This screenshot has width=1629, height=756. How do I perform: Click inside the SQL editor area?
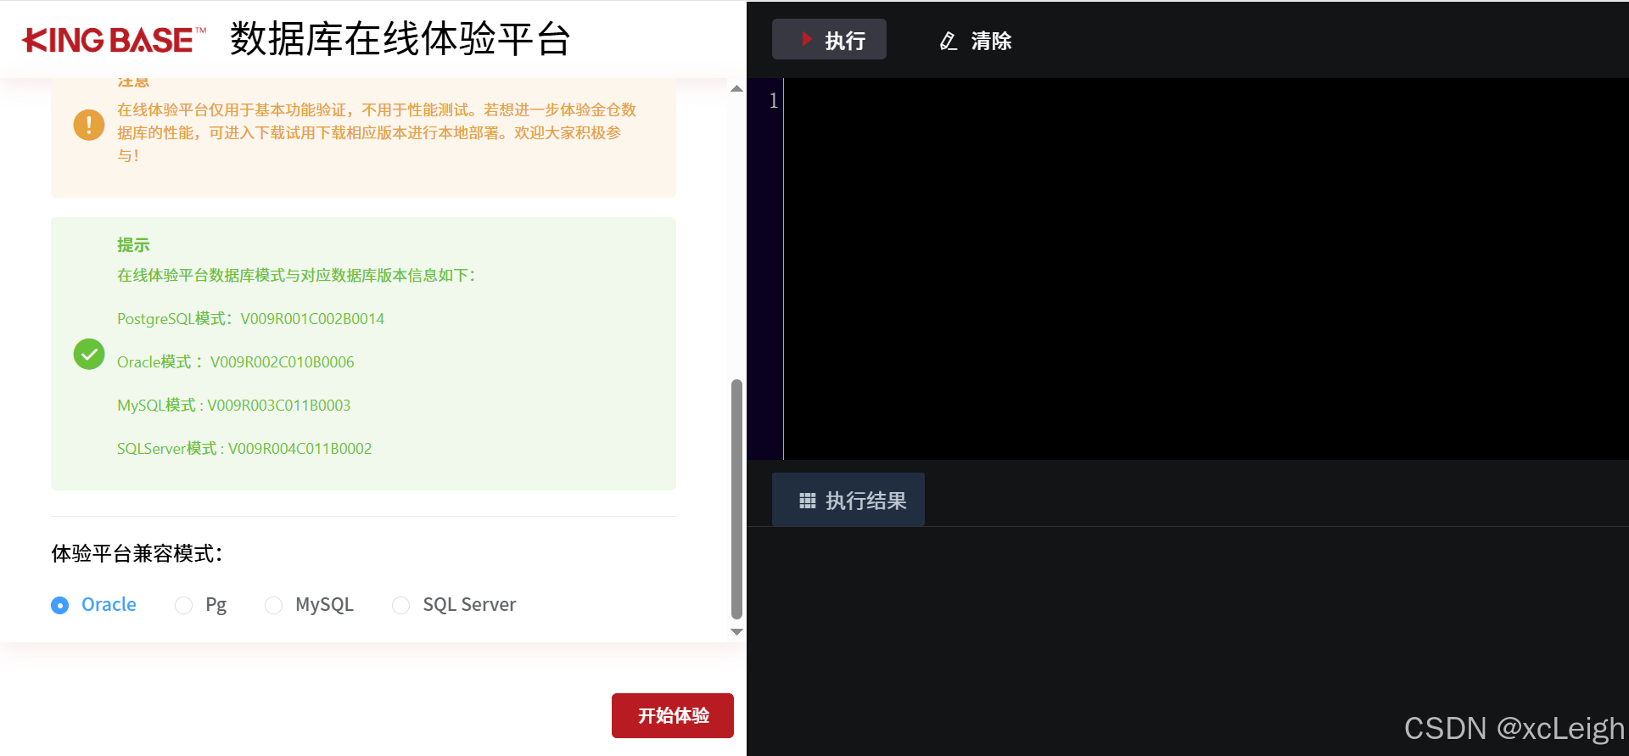click(x=1206, y=269)
